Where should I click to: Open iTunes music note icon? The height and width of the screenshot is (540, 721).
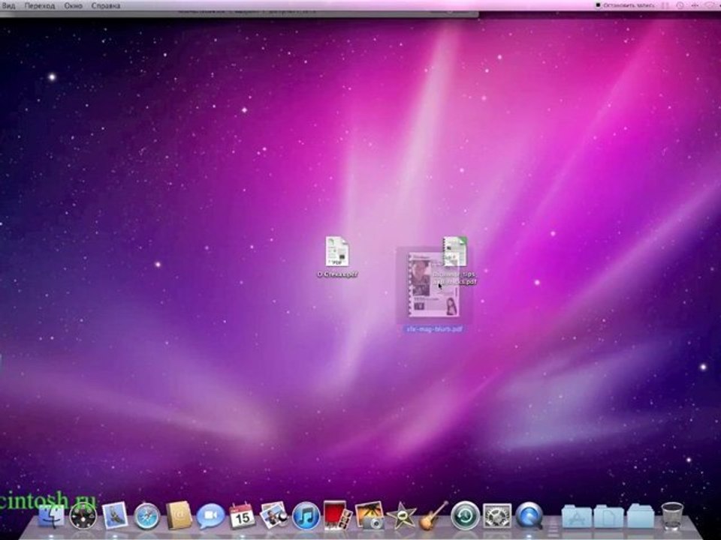(x=306, y=516)
